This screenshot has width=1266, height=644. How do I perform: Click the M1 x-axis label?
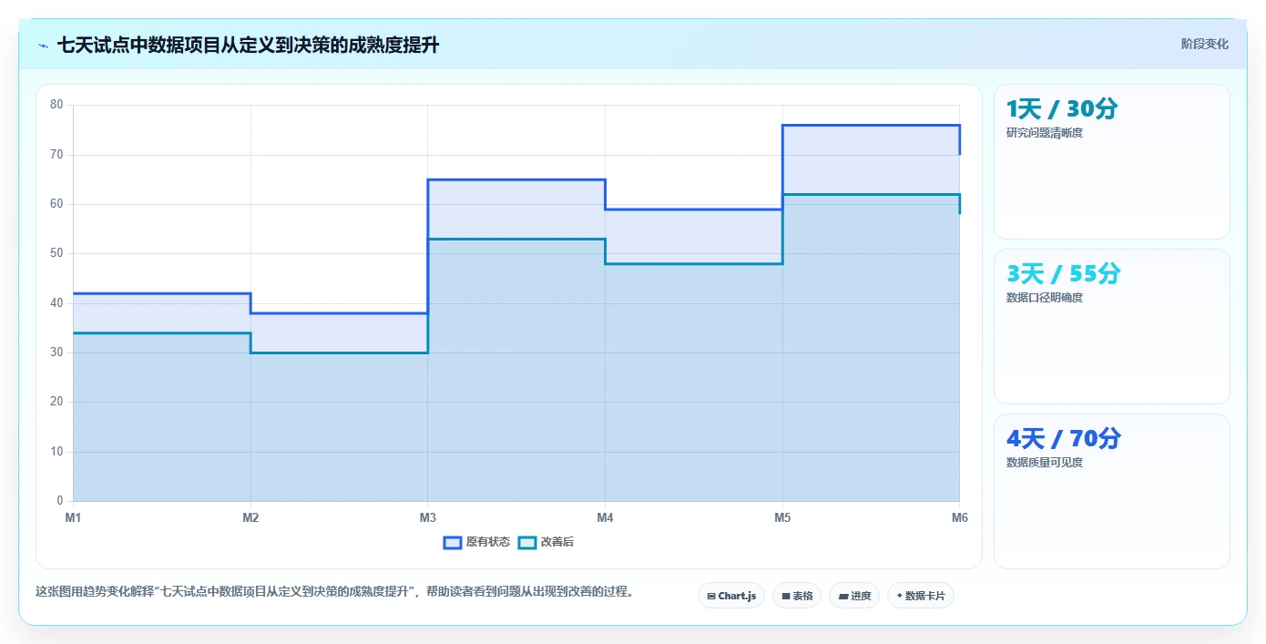tap(73, 517)
